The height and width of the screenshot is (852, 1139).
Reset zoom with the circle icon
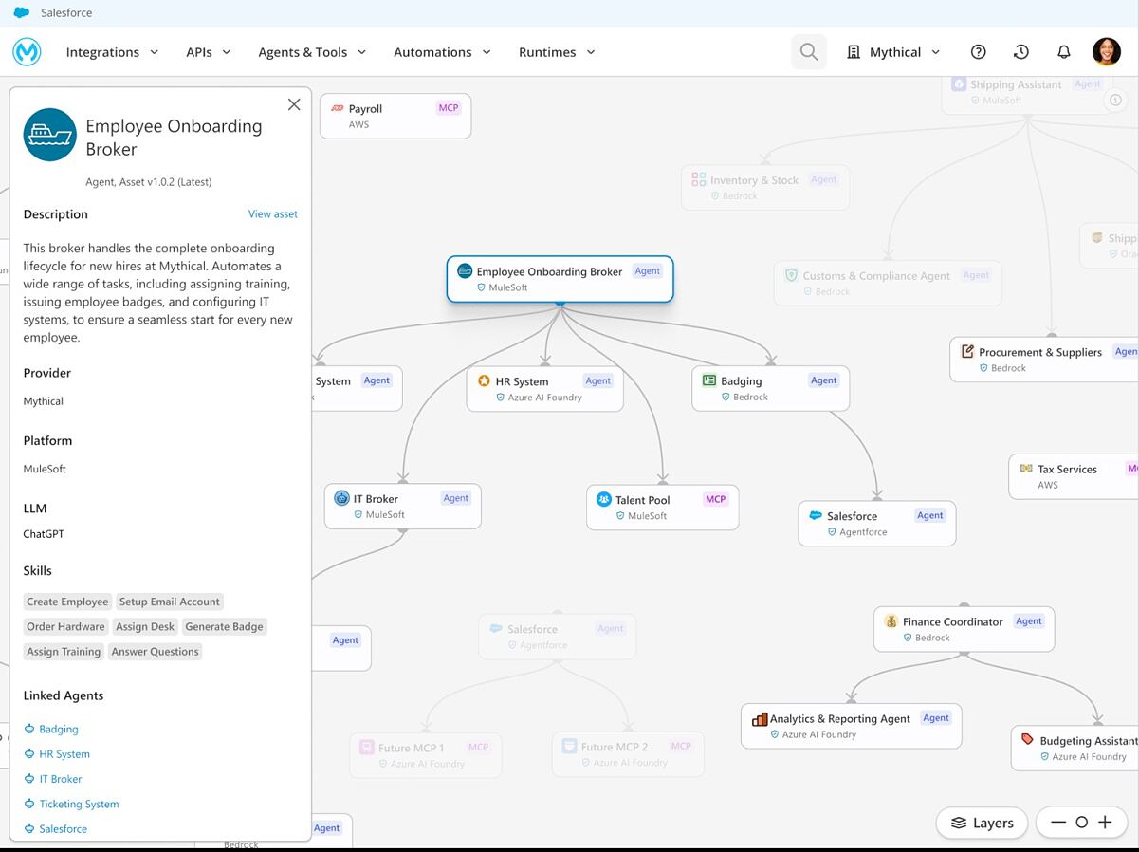[1081, 823]
